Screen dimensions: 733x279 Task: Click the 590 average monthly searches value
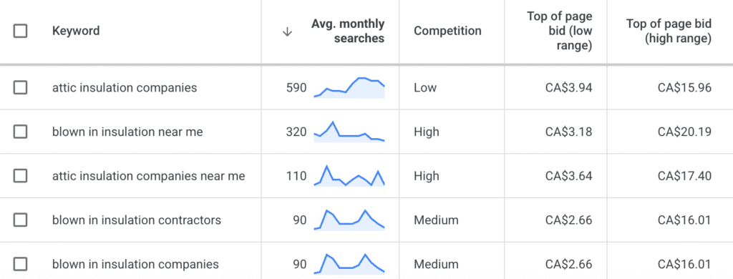(x=296, y=88)
